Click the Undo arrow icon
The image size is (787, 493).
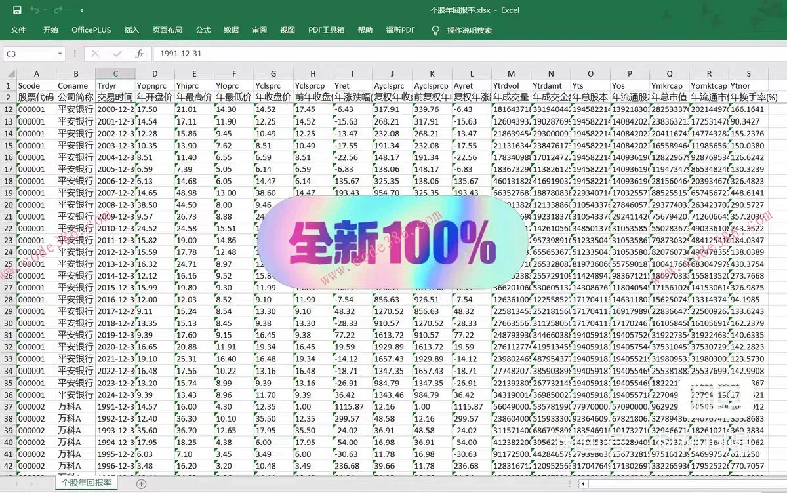(35, 10)
